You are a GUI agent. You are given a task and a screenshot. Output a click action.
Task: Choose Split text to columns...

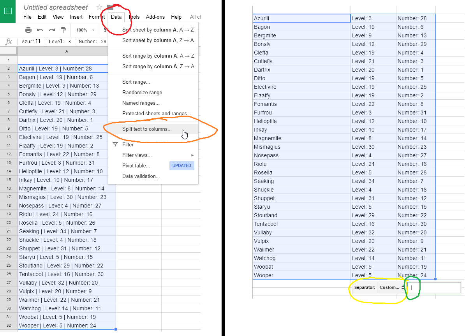153,129
